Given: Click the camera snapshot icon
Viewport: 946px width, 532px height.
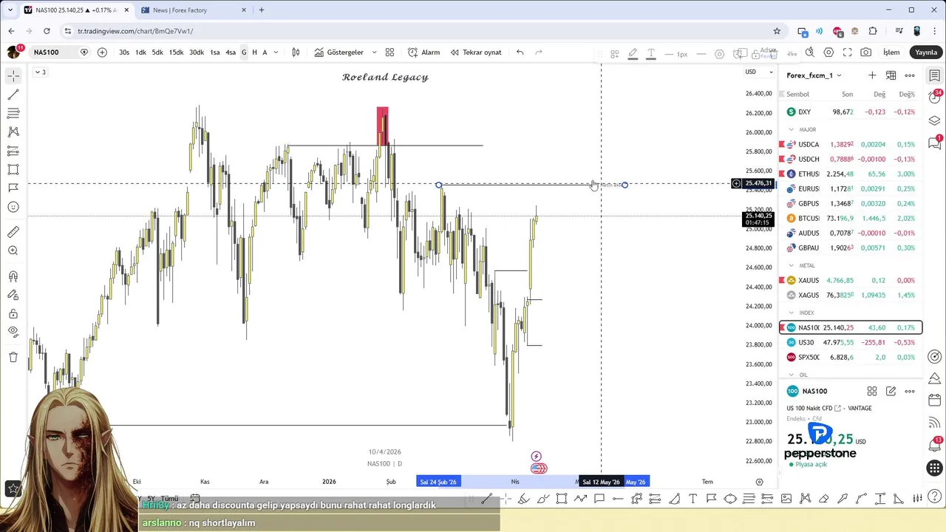Looking at the screenshot, I should 866,52.
